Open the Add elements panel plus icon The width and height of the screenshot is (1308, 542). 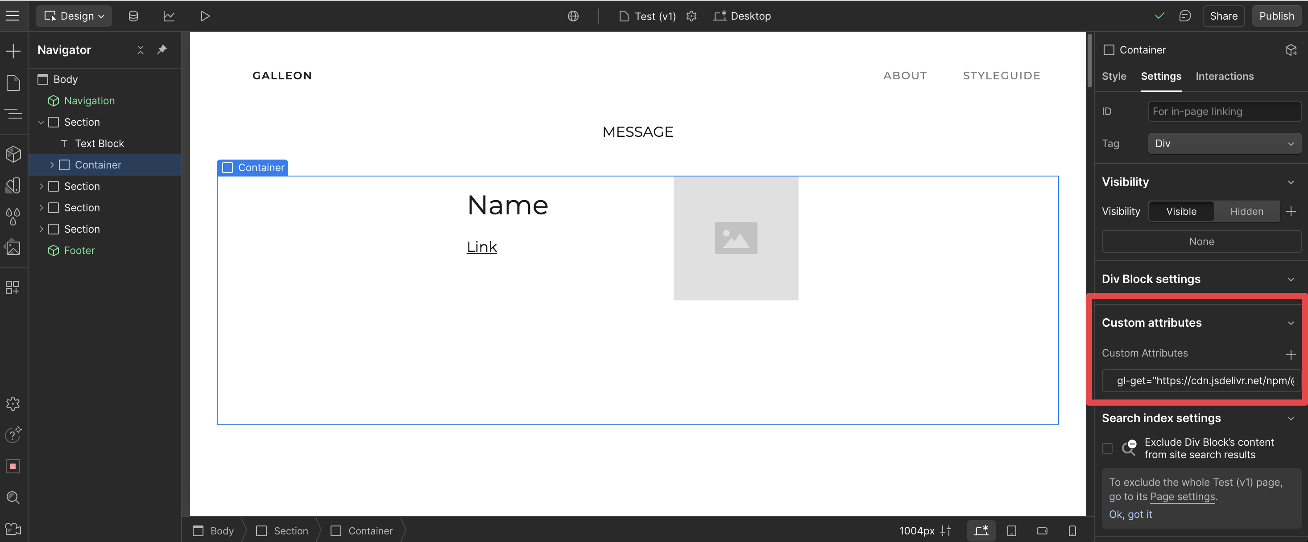coord(13,51)
